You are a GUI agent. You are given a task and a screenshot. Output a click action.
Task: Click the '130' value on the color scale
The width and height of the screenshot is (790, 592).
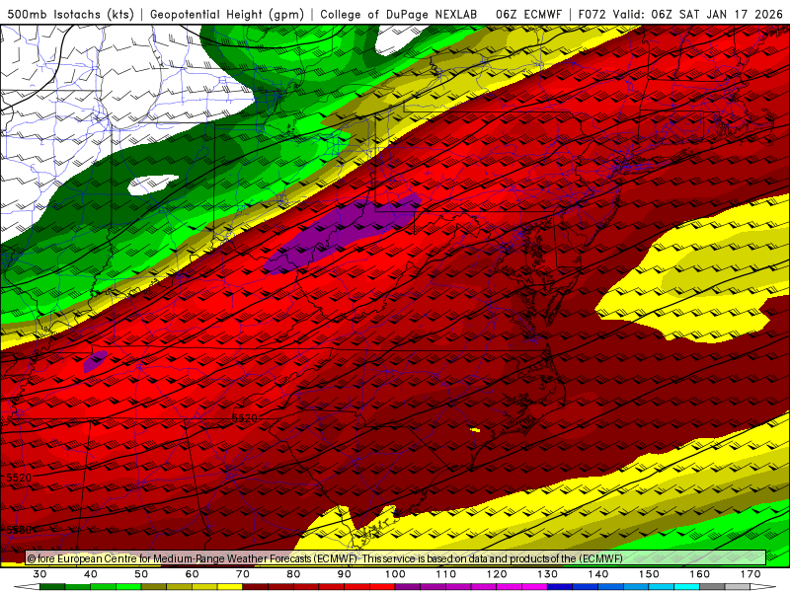coord(548,574)
